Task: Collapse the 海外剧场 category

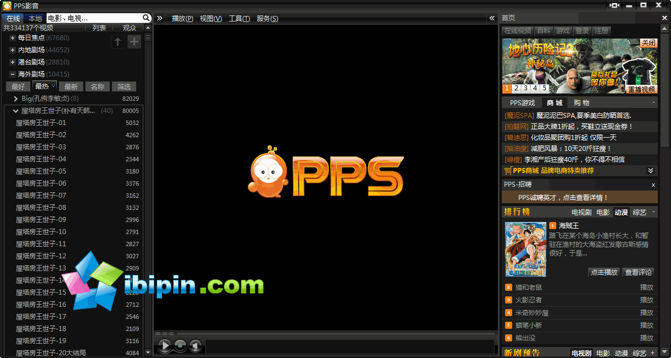Action: point(13,74)
